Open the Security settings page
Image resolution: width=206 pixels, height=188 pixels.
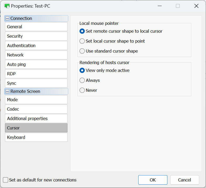pos(36,36)
